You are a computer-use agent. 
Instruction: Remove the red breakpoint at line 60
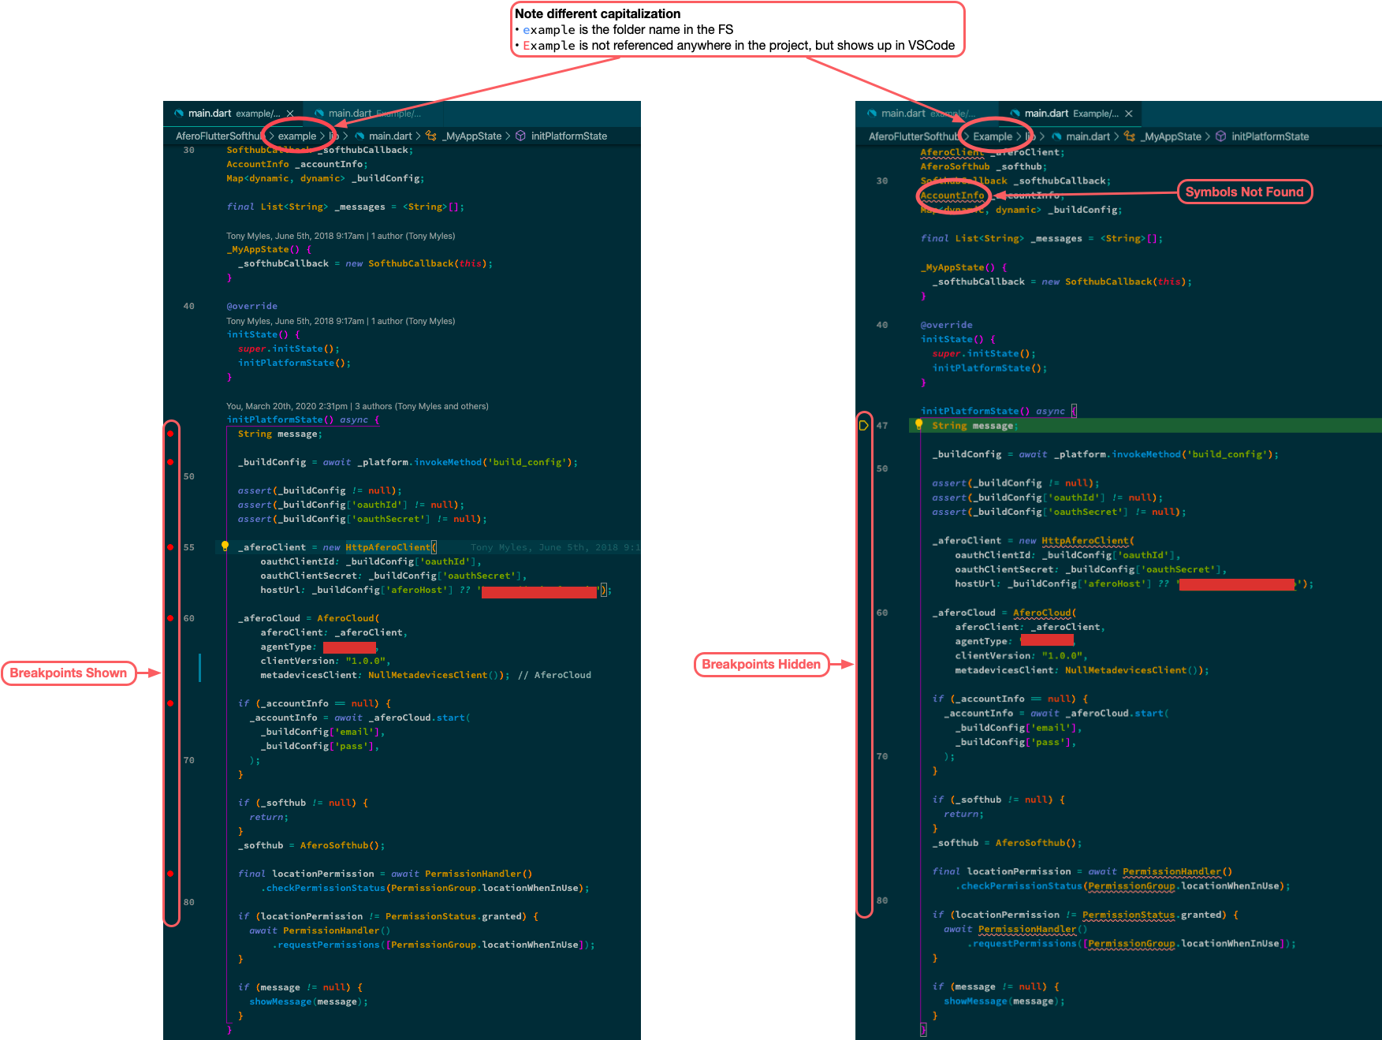(172, 617)
